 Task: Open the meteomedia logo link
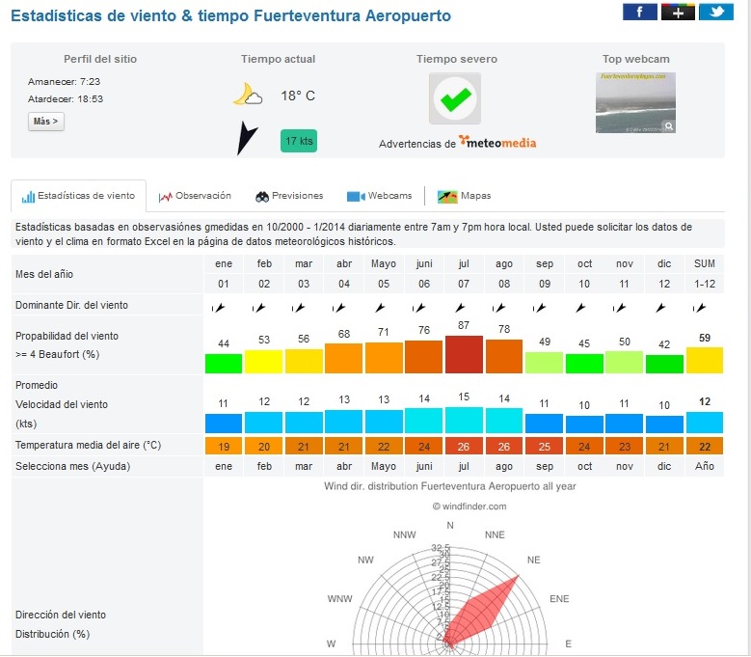click(x=497, y=142)
